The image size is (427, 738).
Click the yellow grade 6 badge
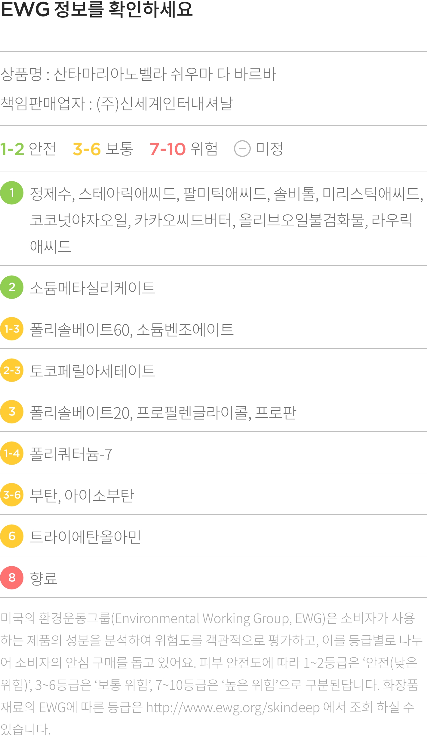[12, 536]
